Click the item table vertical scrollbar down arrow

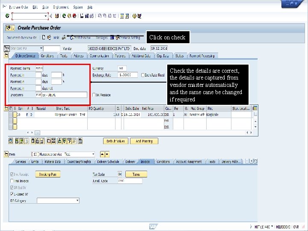tap(255, 127)
